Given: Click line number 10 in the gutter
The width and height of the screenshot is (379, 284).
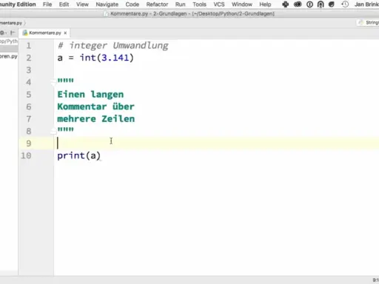Looking at the screenshot, I should pyautogui.click(x=26, y=156).
